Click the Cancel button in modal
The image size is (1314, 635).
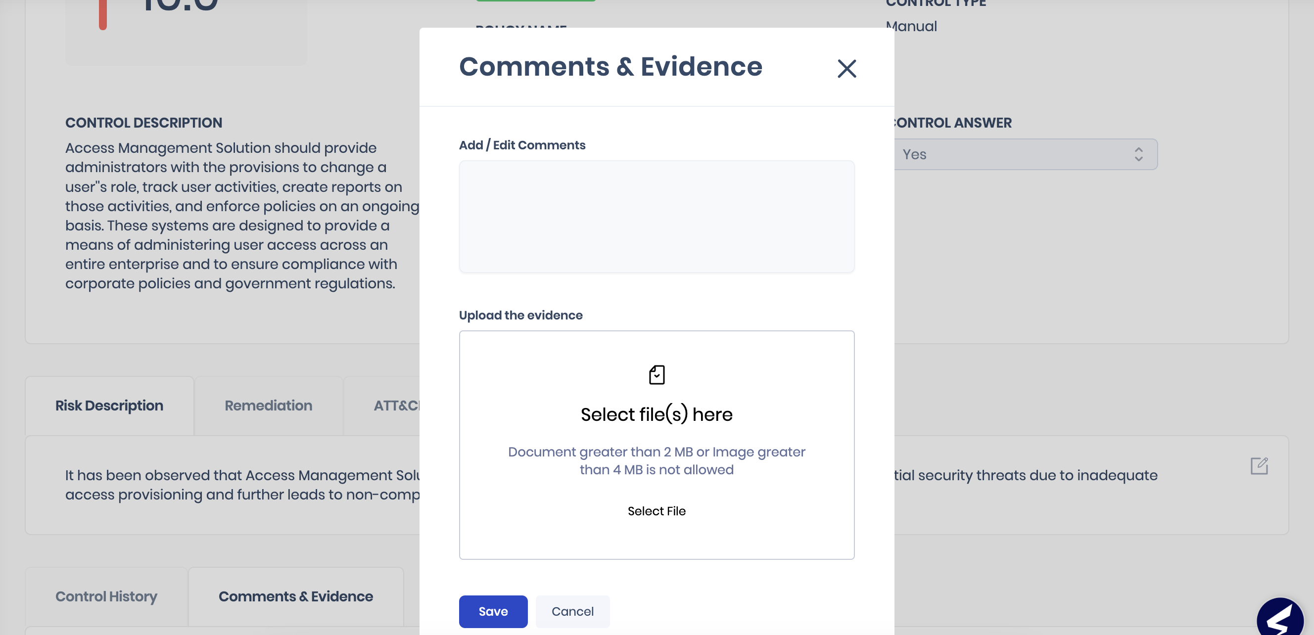point(572,612)
